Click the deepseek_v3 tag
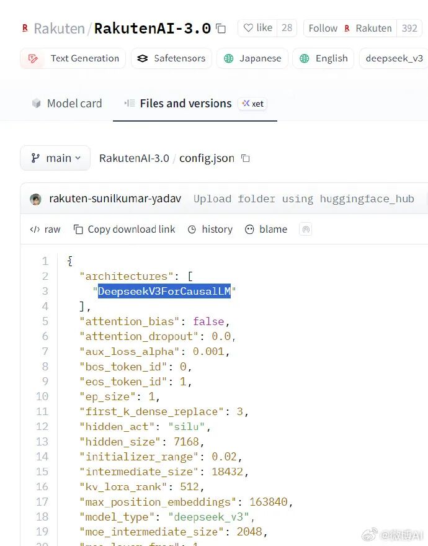Viewport: 428px width, 546px height. coord(394,58)
